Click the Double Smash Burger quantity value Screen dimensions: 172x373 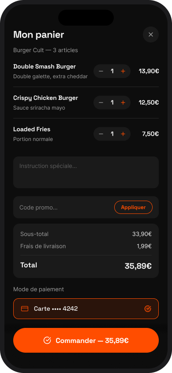(x=112, y=71)
